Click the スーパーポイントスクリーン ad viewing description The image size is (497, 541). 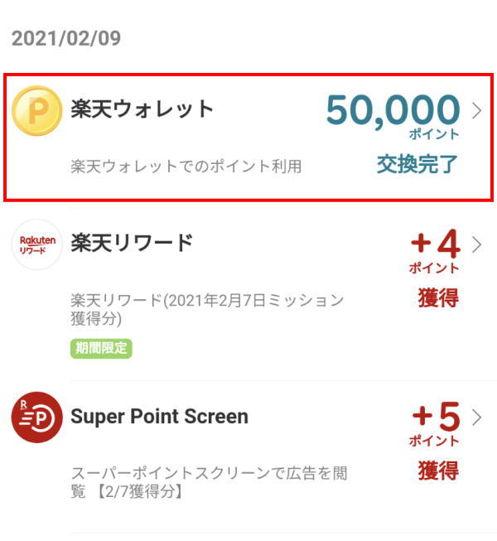tap(209, 483)
